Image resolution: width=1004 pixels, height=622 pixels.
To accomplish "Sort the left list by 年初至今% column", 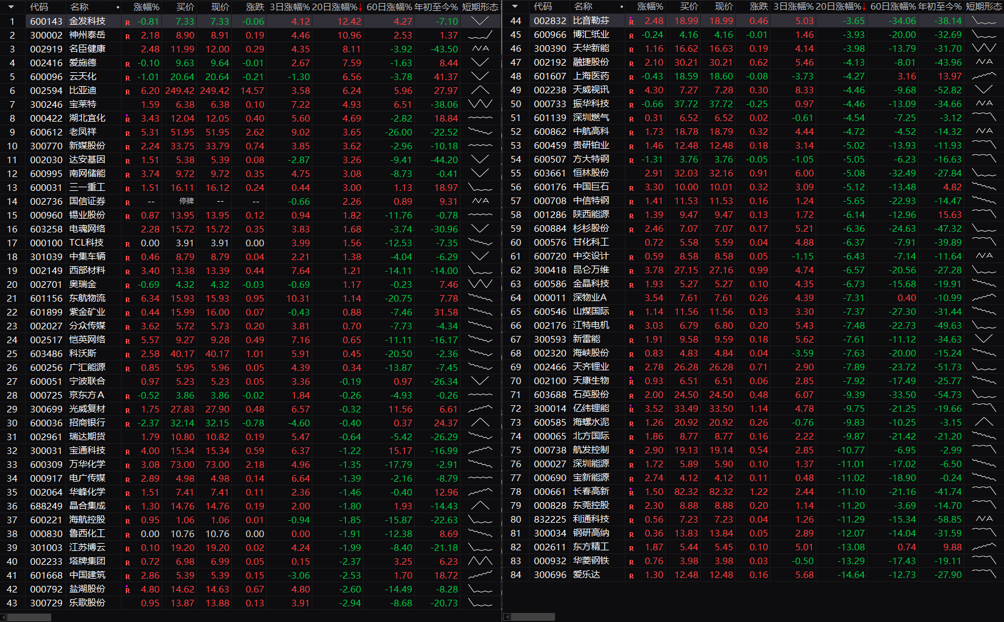I will 436,7.
